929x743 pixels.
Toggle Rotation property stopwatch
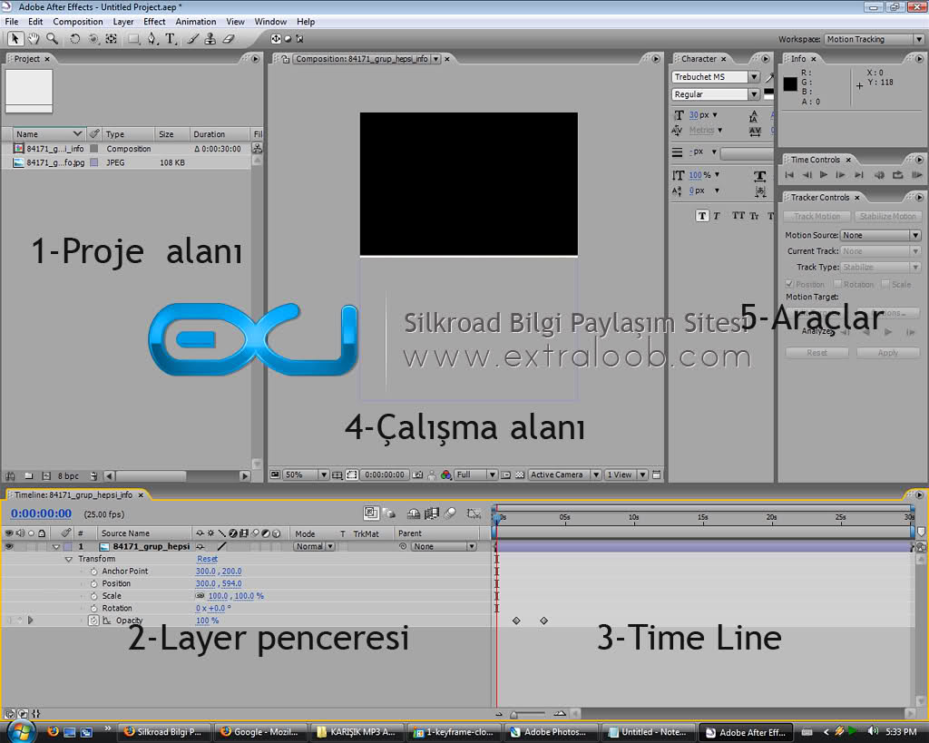(x=93, y=609)
